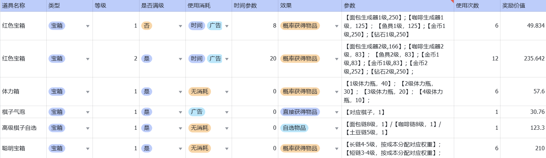Image resolution: width=546 pixels, height=158 pixels.
Task: Select 参数 cell listing 1级体力瓶，40
Action: (x=398, y=92)
